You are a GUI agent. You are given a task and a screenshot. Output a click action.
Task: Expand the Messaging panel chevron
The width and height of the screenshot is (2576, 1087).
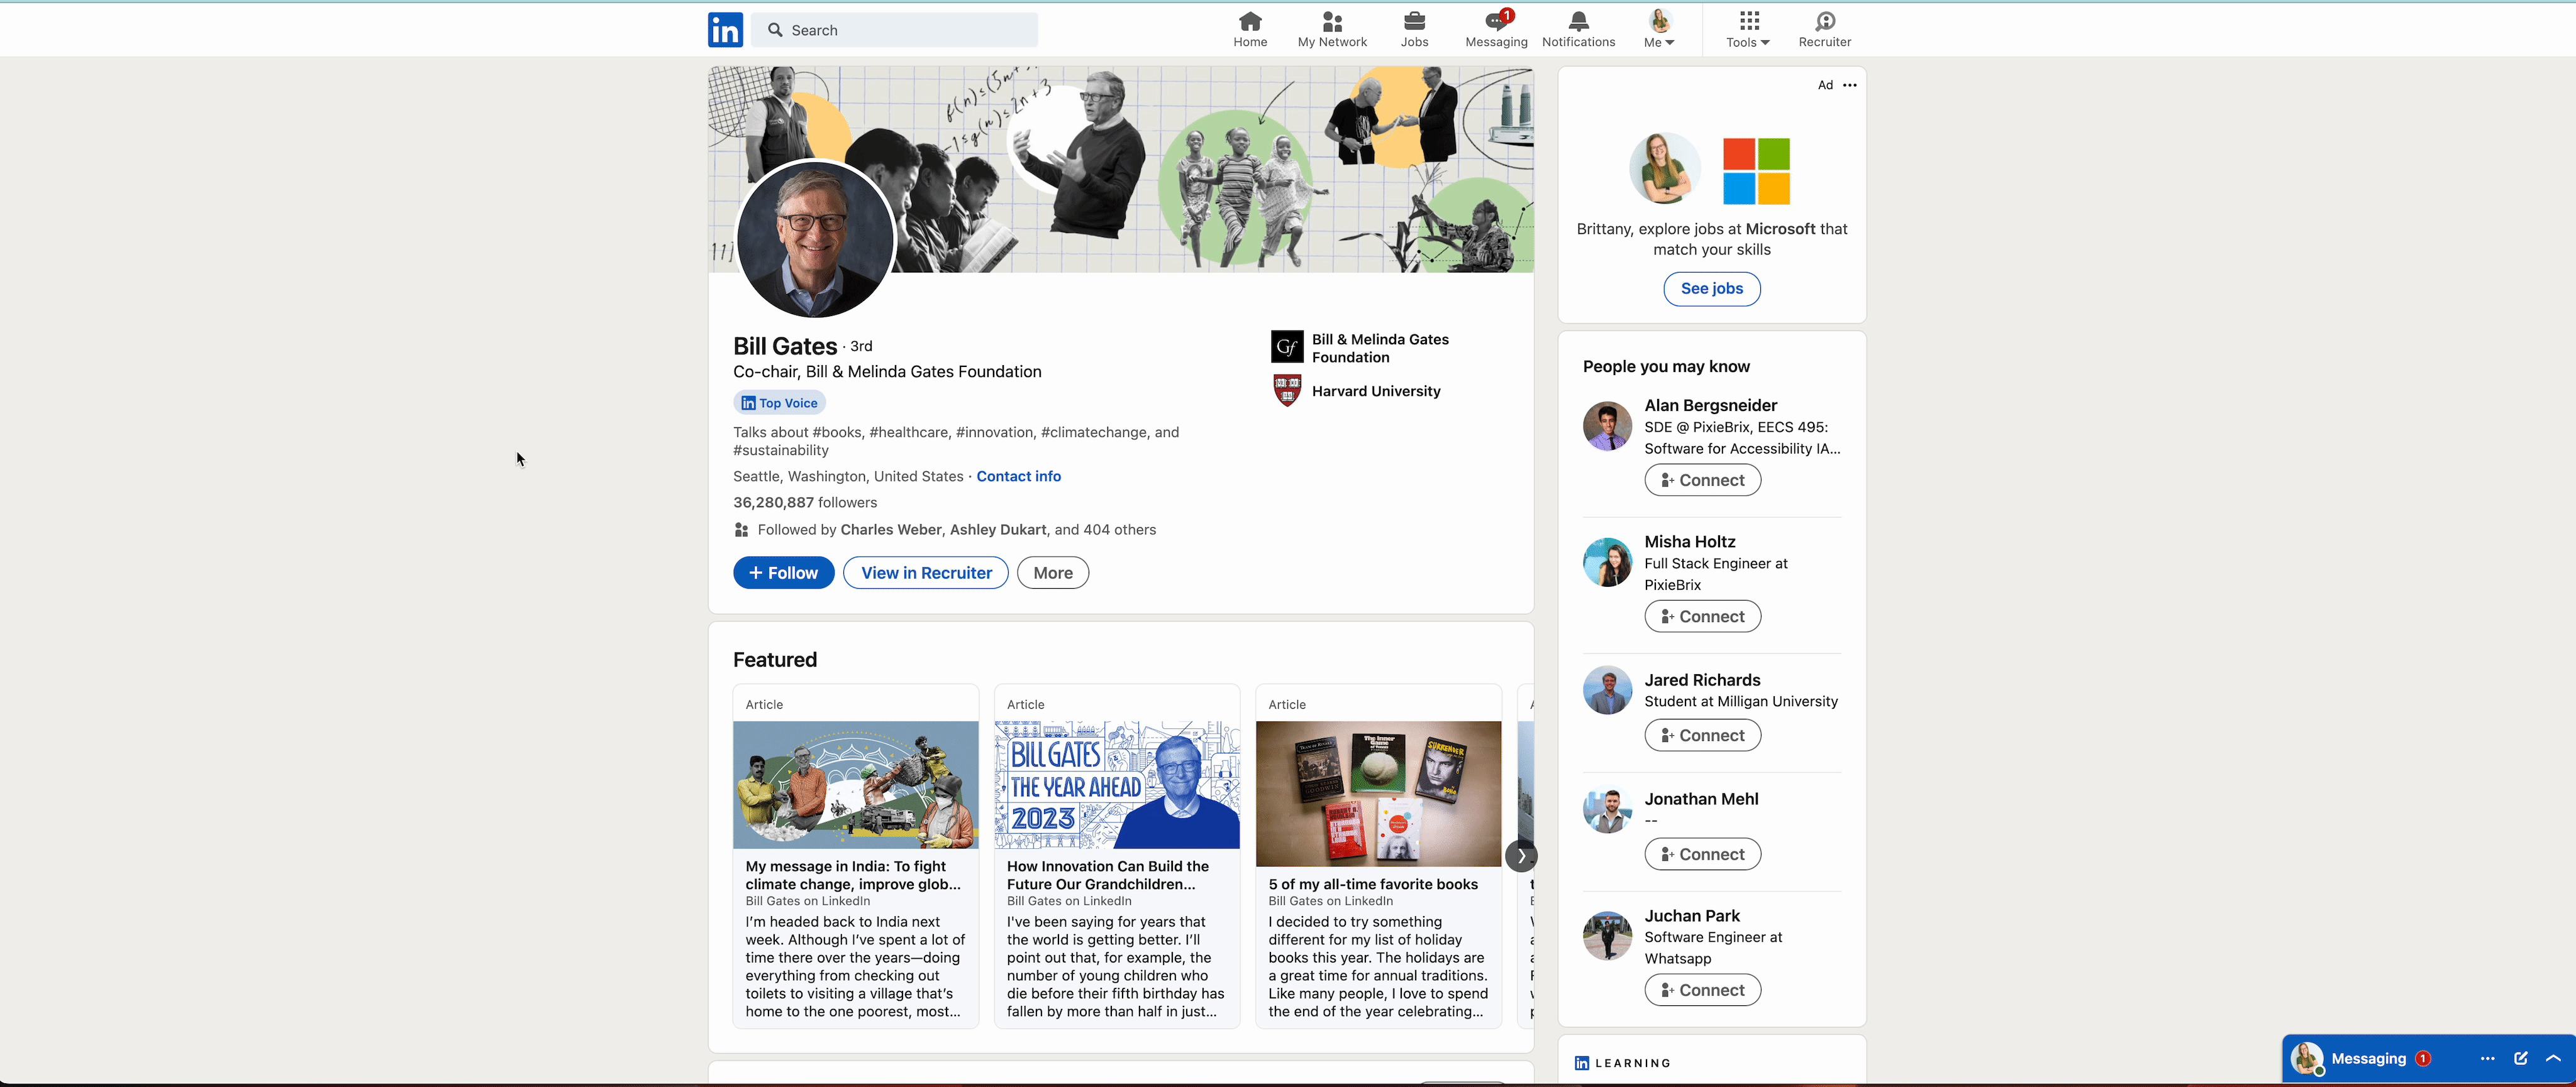[x=2553, y=1059]
